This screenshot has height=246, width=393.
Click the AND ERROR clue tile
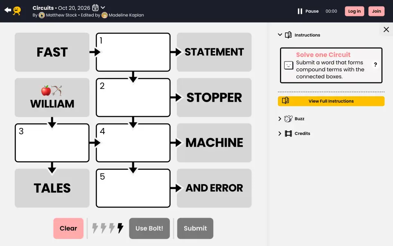(x=214, y=188)
